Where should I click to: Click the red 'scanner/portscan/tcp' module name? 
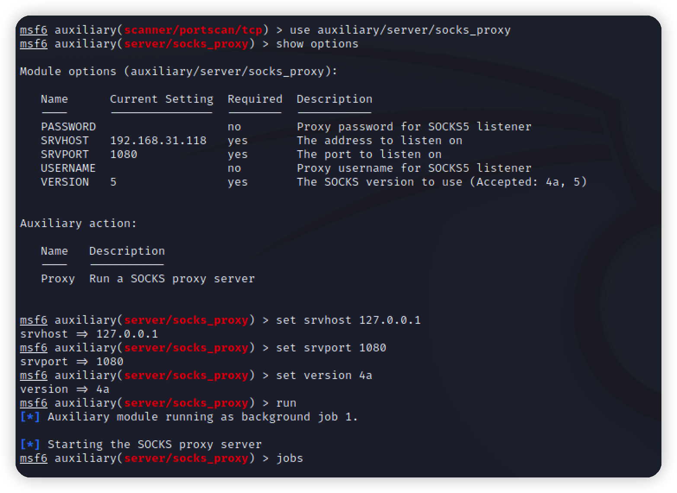193,30
